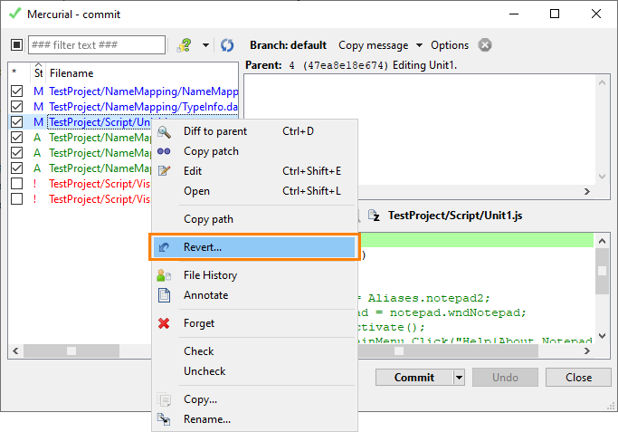The height and width of the screenshot is (432, 618).
Task: Click the Annotate document icon
Action: pos(164,295)
